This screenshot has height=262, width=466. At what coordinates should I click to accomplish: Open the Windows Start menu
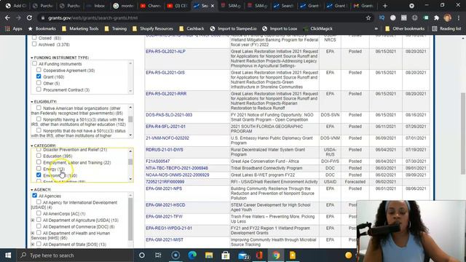point(8,255)
